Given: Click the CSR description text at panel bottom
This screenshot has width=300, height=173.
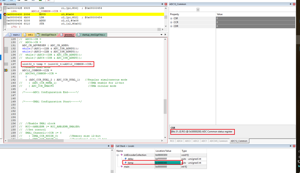Looking at the screenshot, I should tap(202, 132).
